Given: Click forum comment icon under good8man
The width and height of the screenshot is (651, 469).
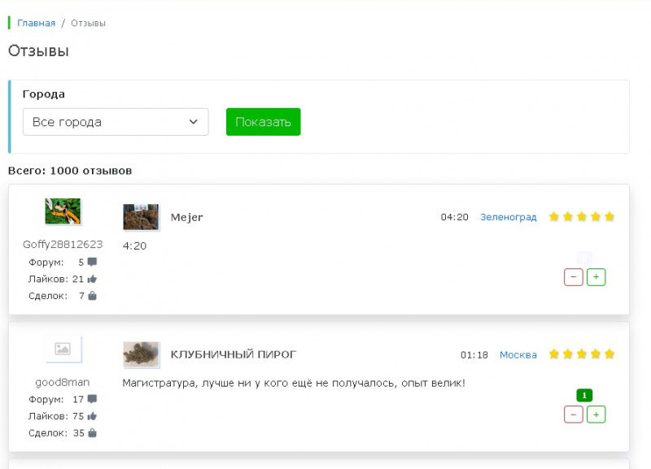Looking at the screenshot, I should coord(92,400).
